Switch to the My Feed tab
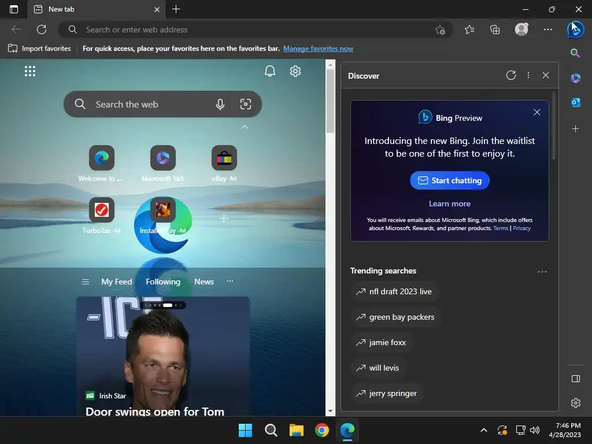 point(116,282)
